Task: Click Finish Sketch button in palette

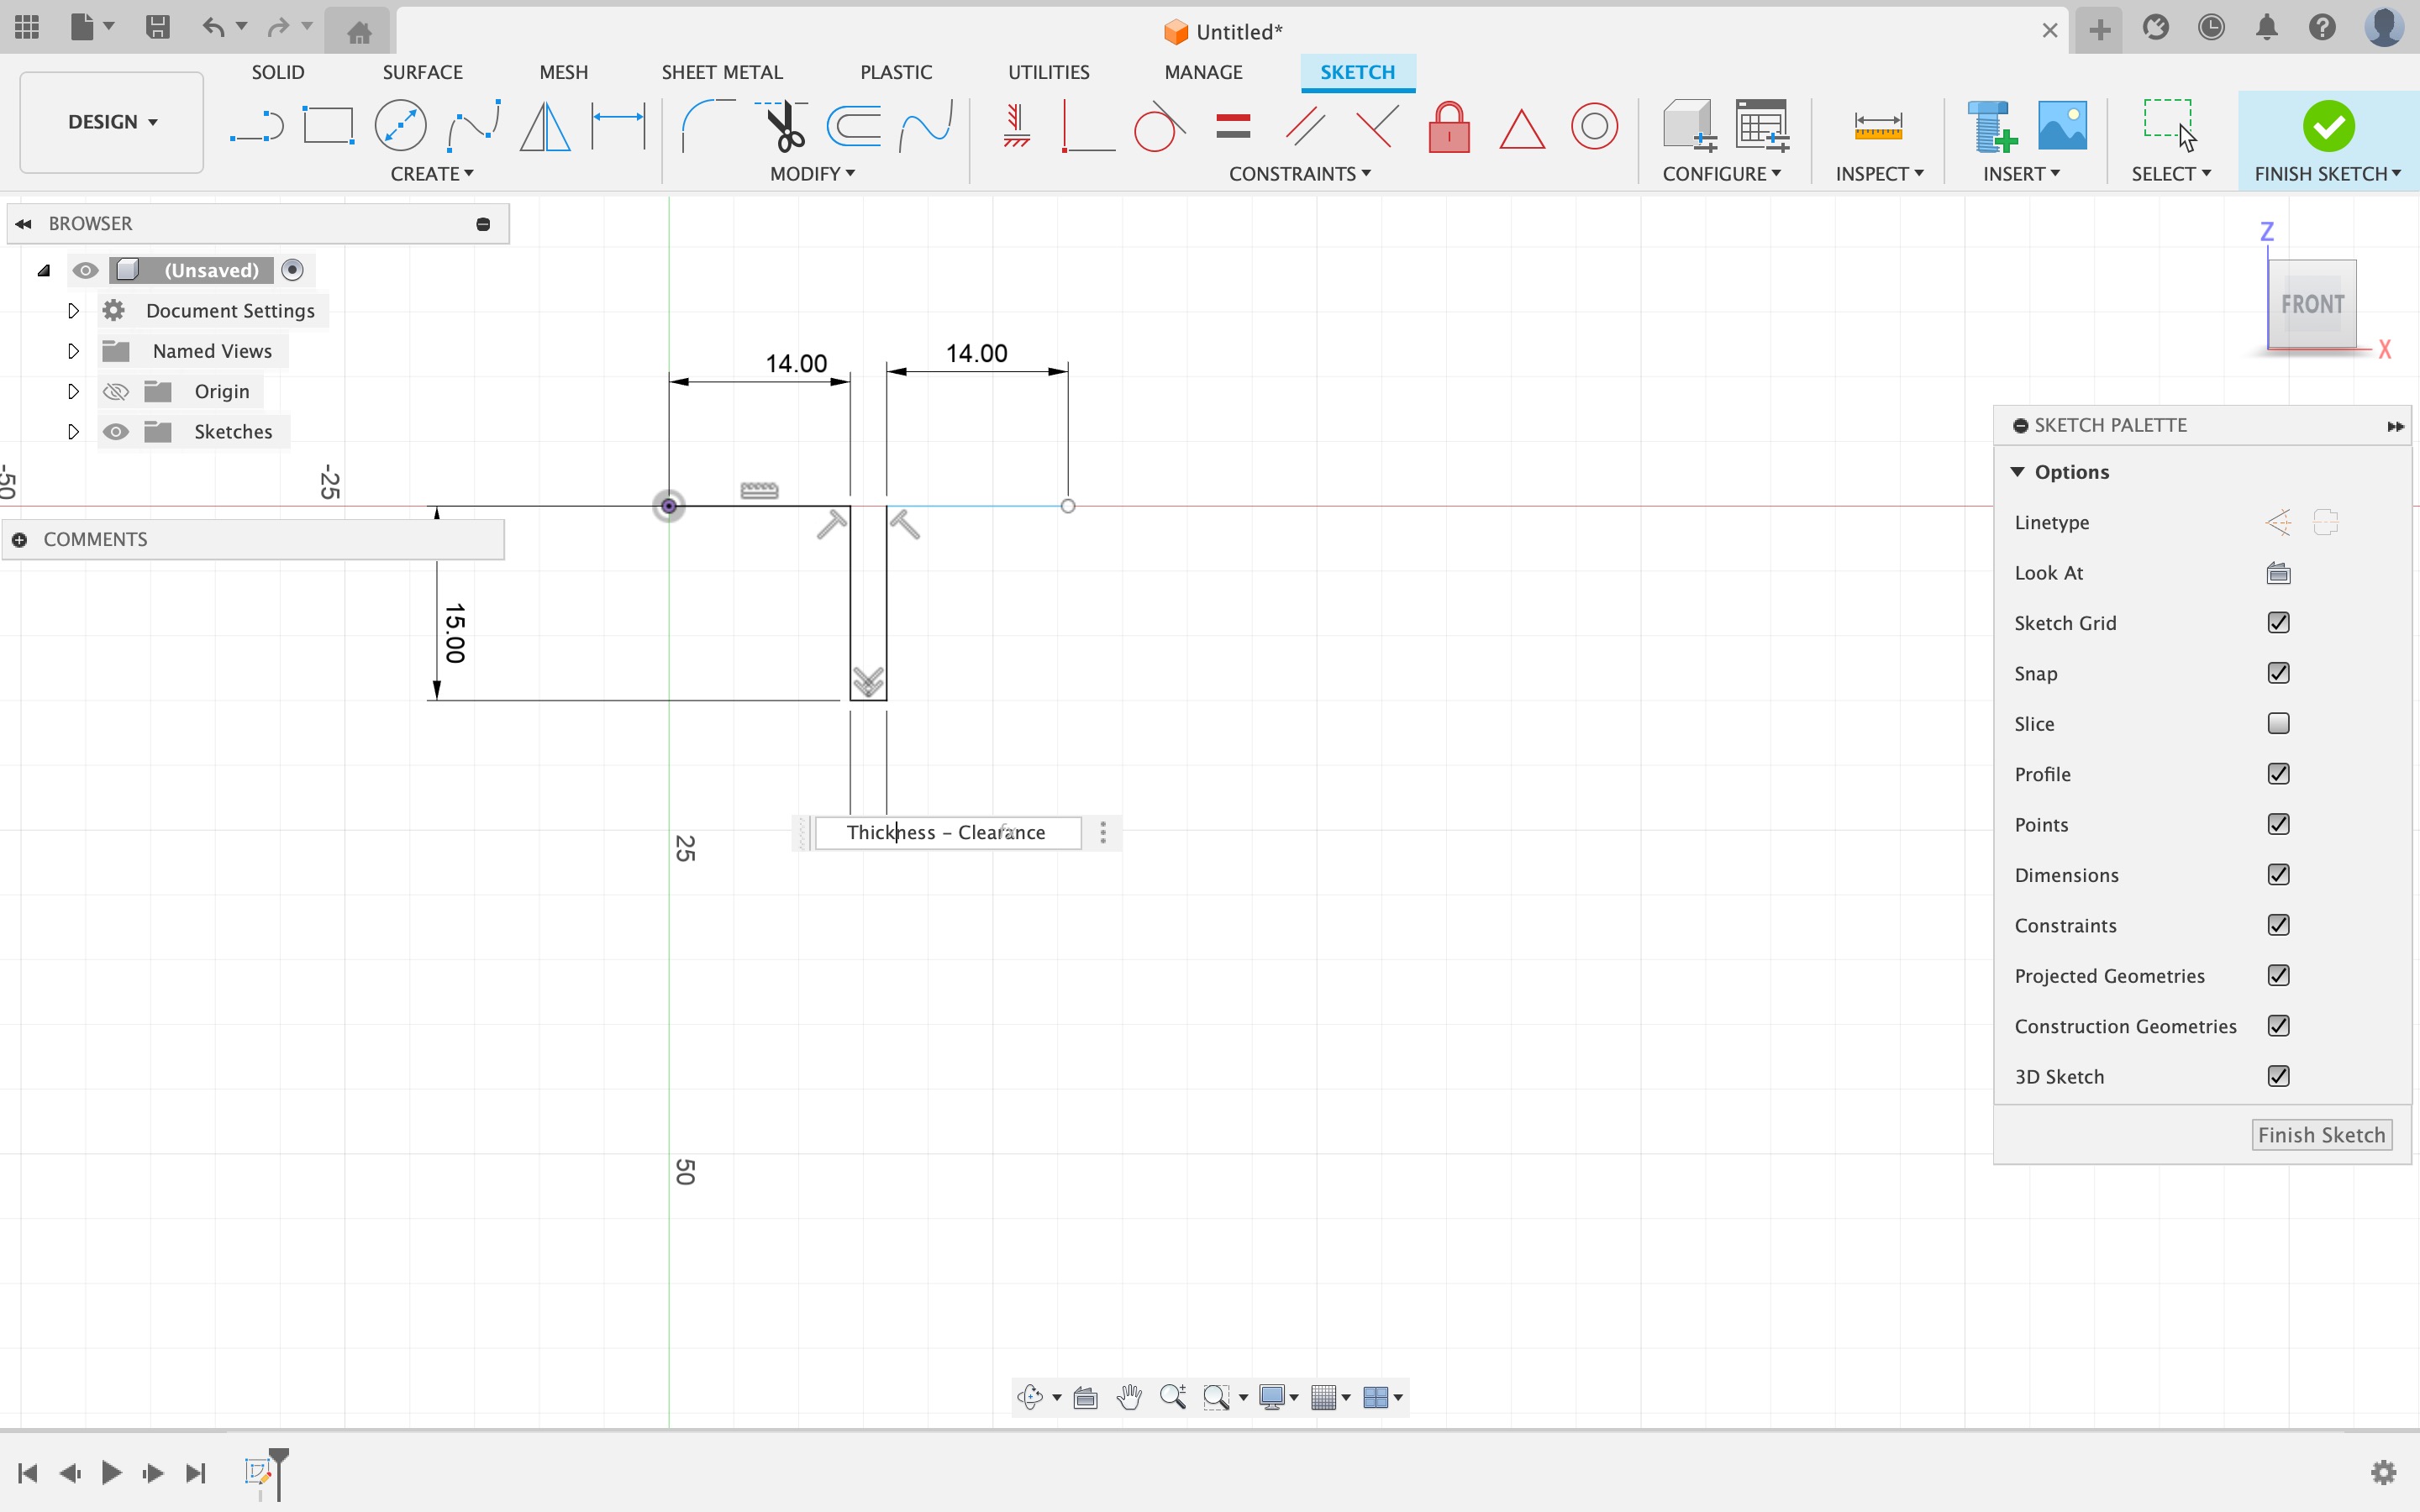Action: pos(2320,1135)
